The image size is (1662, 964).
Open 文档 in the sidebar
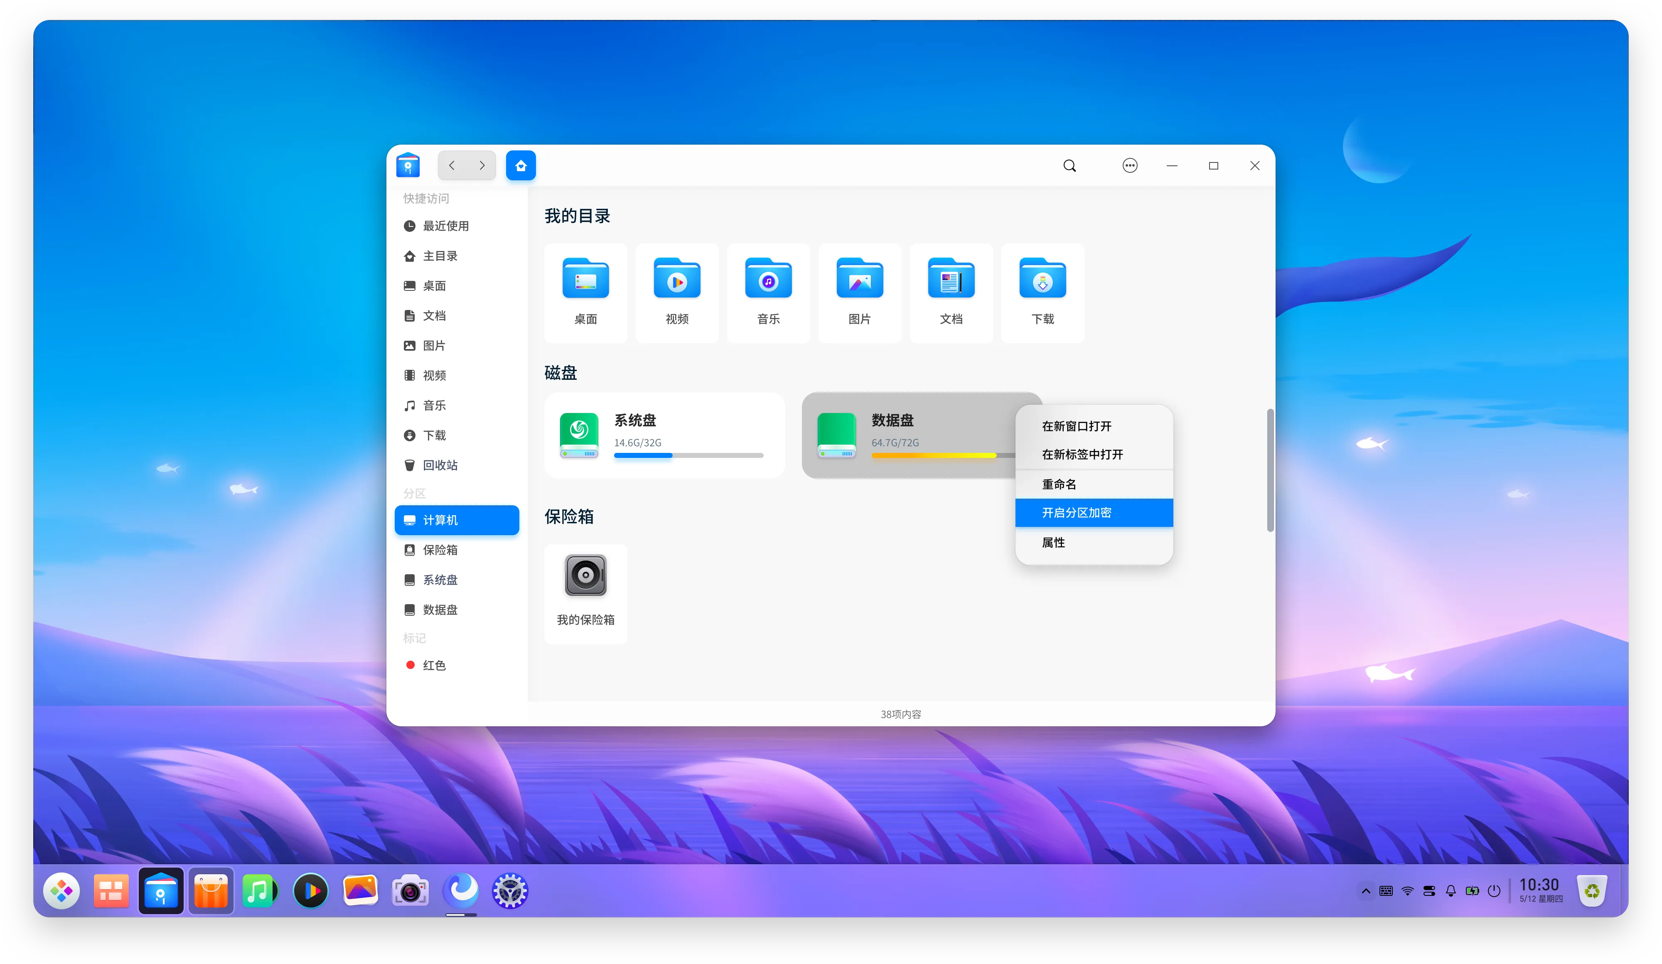[x=456, y=316]
